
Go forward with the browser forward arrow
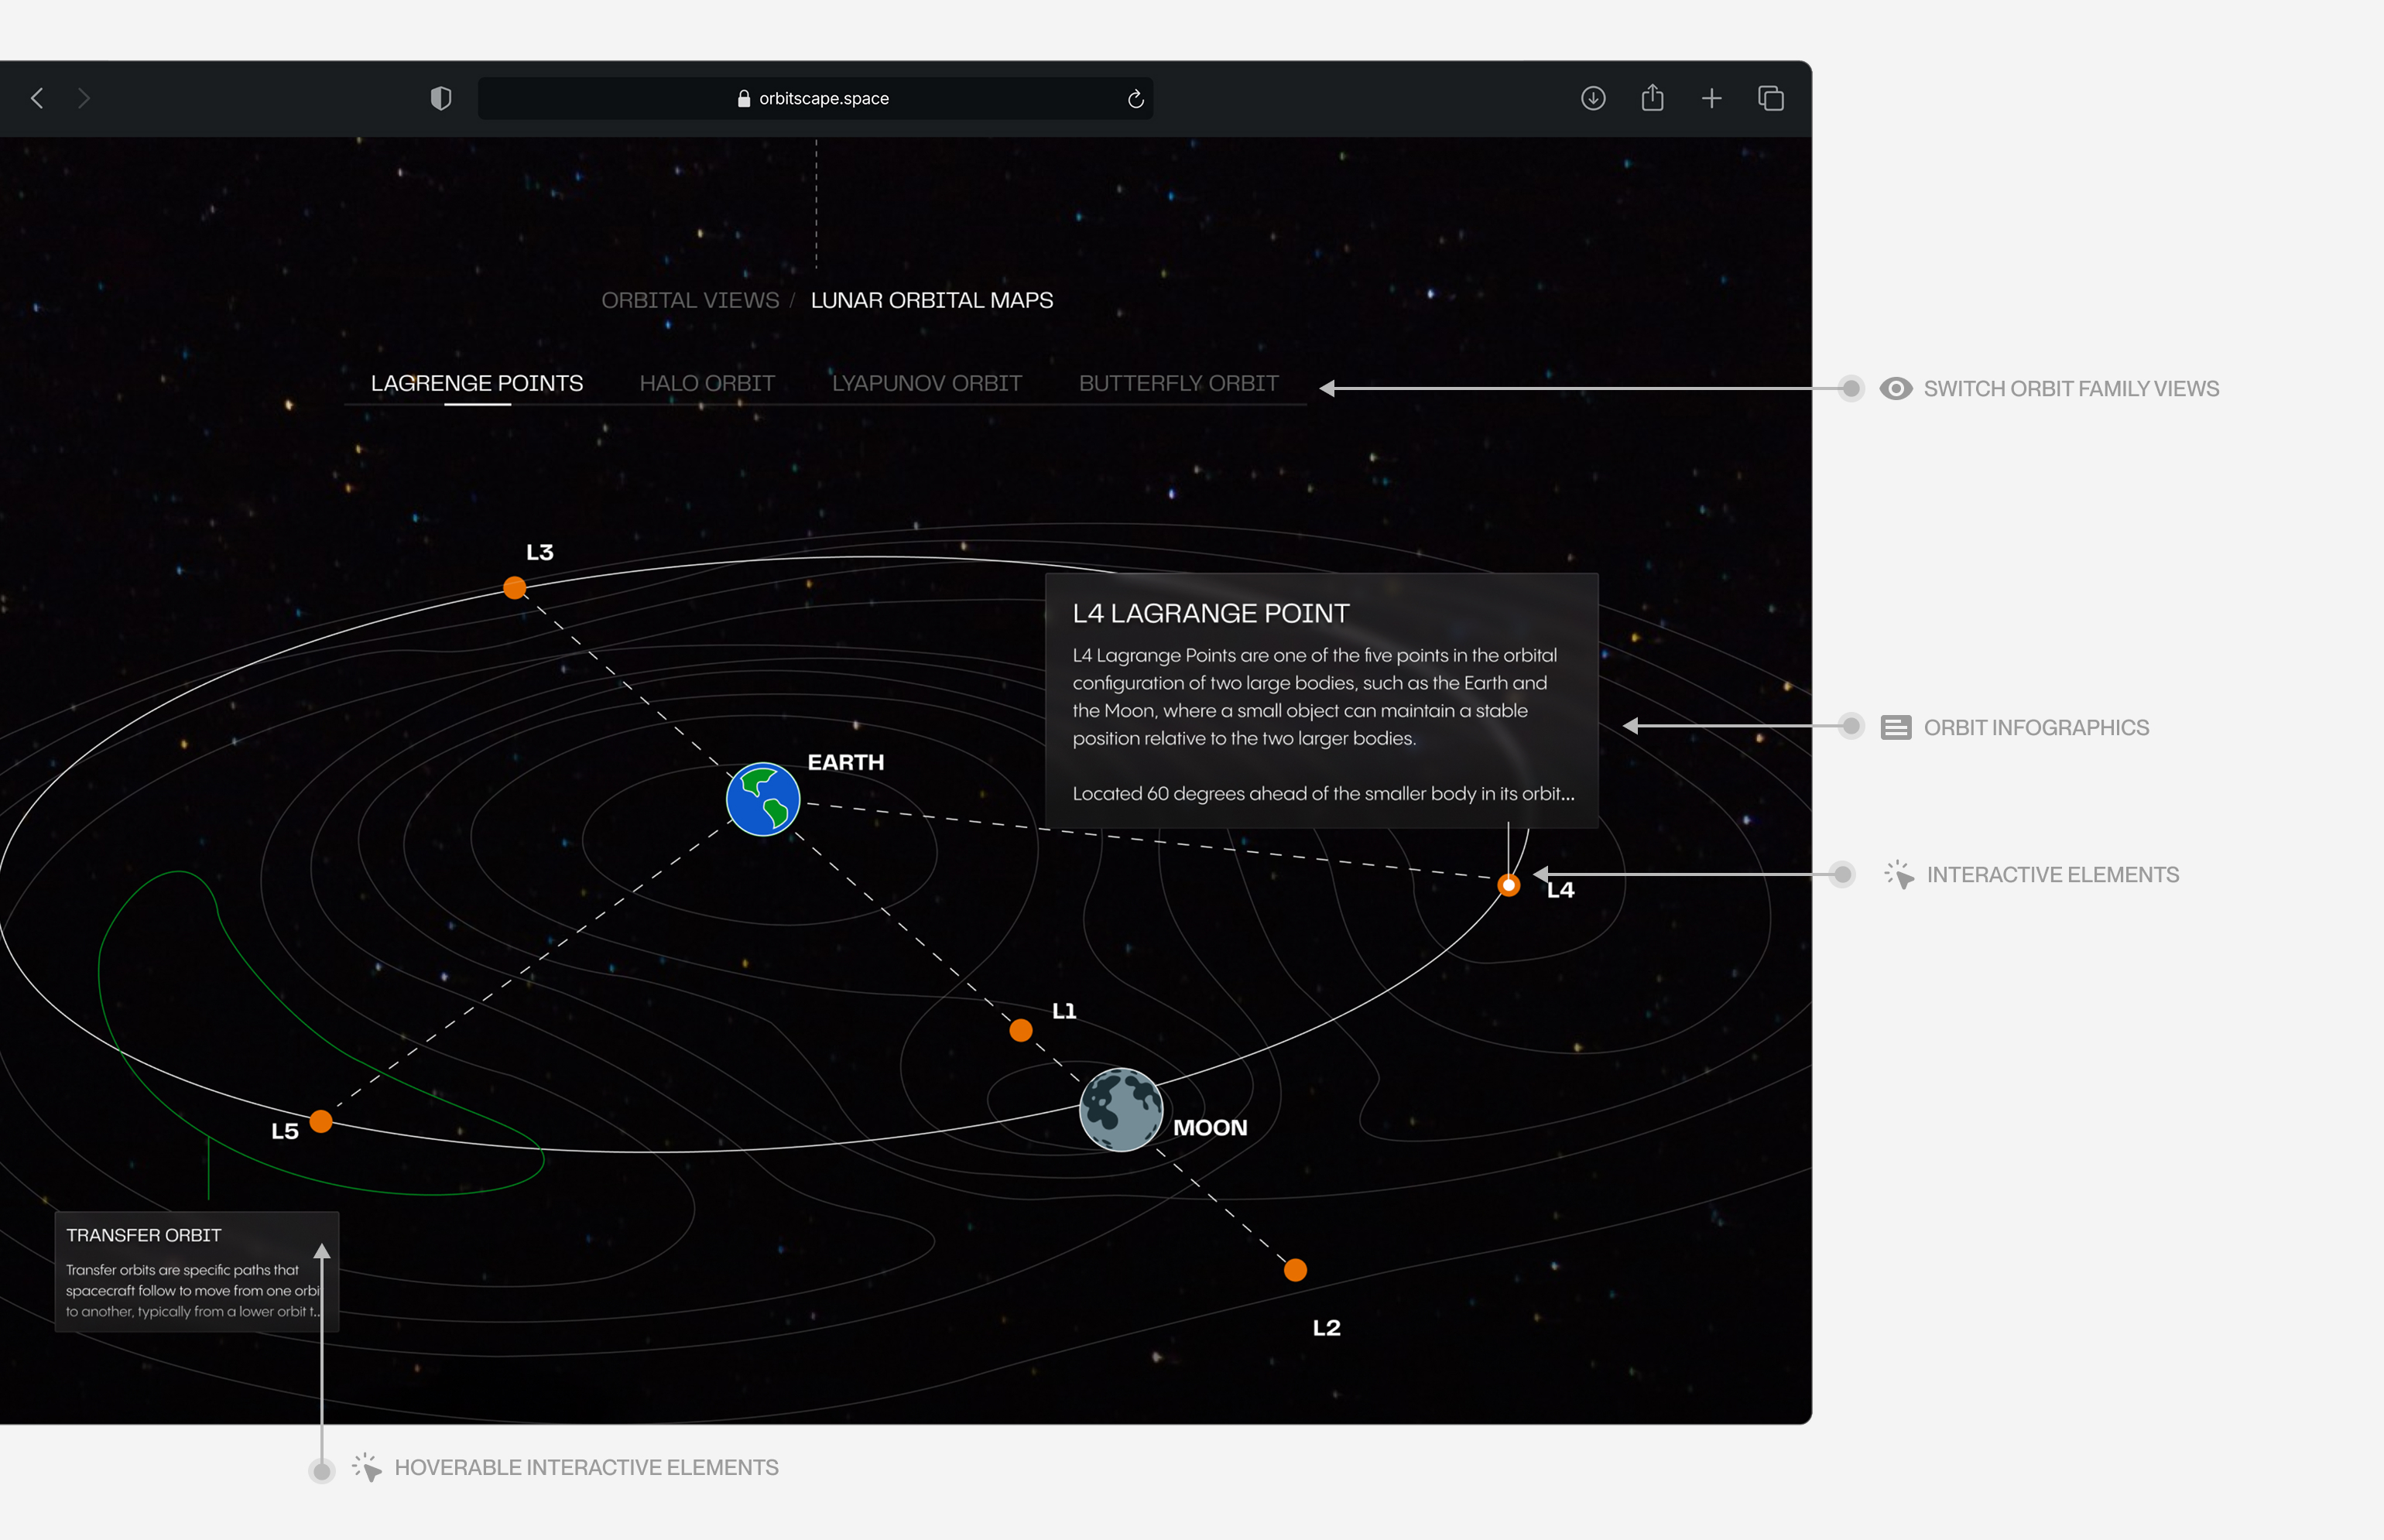click(x=84, y=98)
